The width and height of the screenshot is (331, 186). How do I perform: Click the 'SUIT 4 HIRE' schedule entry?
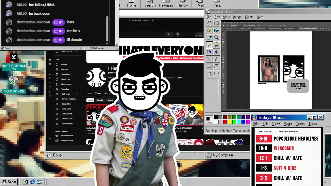pos(285,168)
